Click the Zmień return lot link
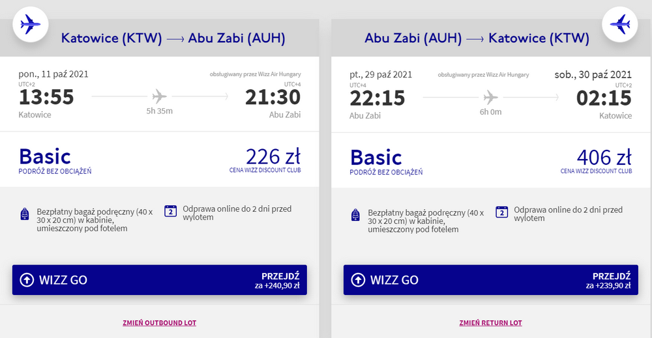 pos(490,323)
